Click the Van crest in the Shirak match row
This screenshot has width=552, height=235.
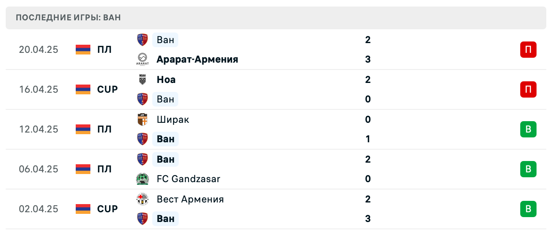point(142,139)
